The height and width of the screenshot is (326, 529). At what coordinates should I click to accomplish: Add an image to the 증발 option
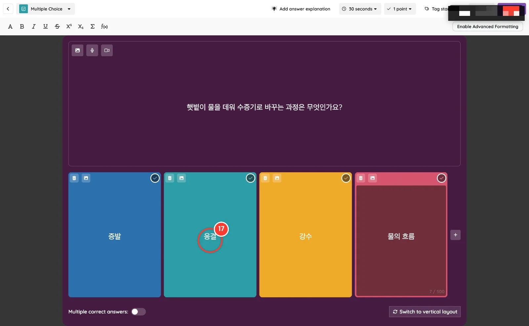point(86,178)
